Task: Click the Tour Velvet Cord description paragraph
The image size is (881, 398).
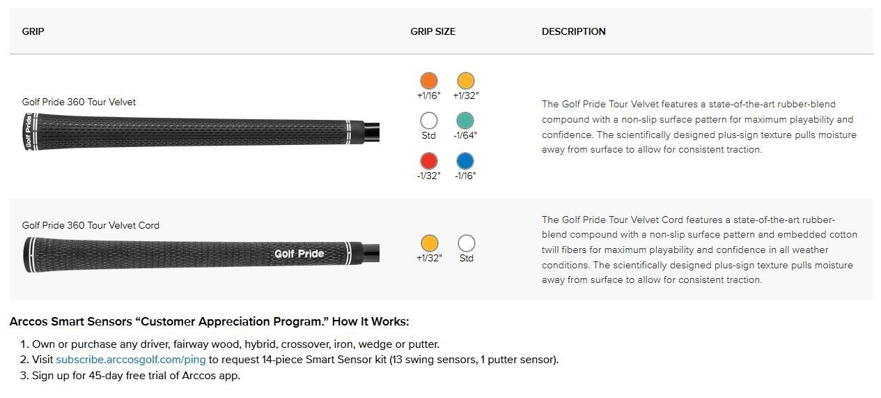Action: tap(699, 250)
